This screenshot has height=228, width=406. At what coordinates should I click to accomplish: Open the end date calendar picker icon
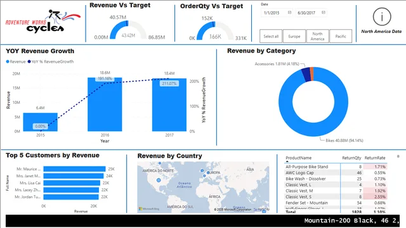pos(324,13)
